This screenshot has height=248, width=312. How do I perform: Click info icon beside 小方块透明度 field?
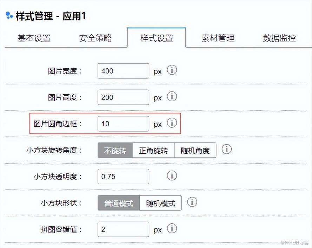tap(172, 176)
